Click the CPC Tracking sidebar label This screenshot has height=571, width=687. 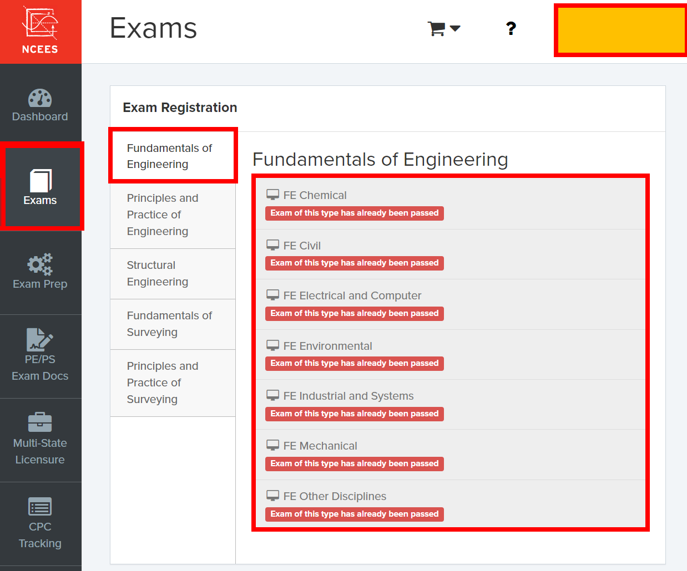(40, 535)
